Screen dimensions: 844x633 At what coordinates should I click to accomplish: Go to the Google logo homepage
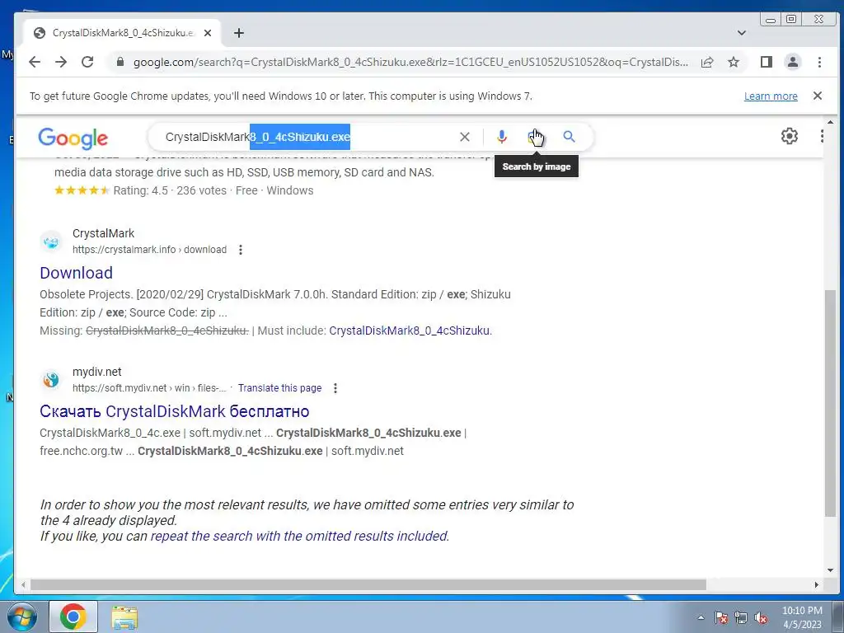(73, 138)
